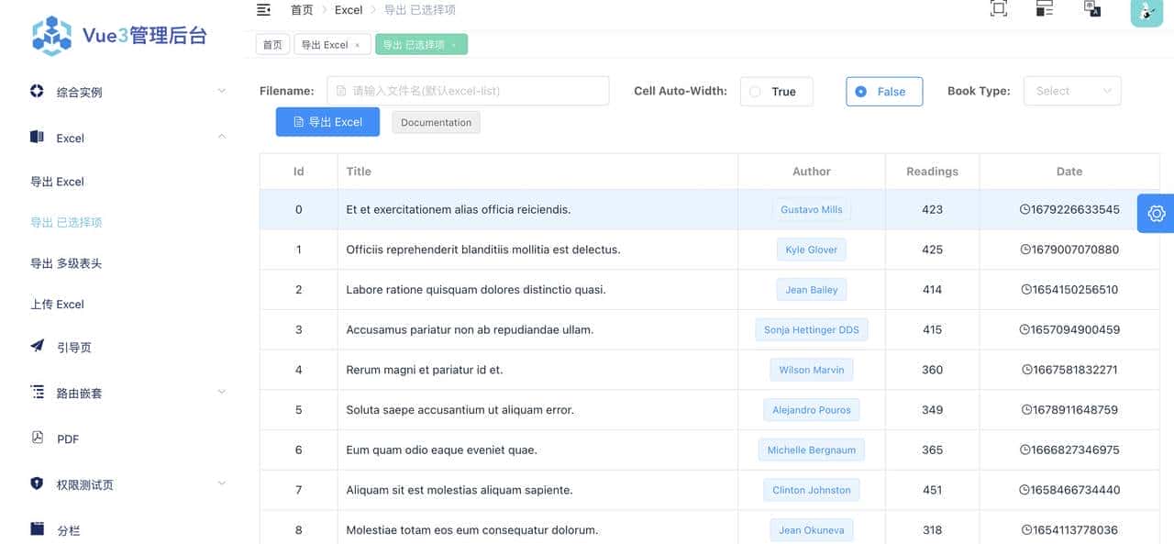Open the PDF page from the sidebar
Image resolution: width=1174 pixels, height=544 pixels.
[x=68, y=439]
